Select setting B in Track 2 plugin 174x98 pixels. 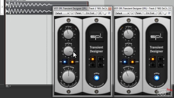(160, 59)
